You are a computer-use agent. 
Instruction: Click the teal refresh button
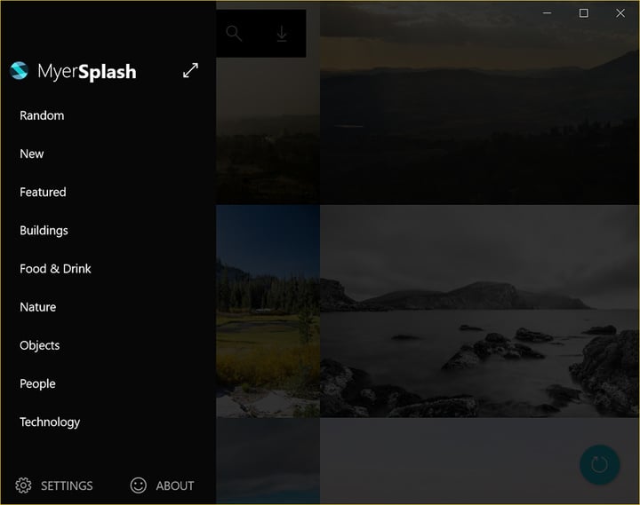pyautogui.click(x=600, y=465)
